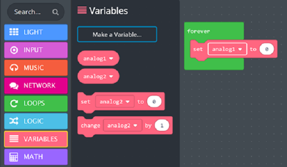
Task: Expand analog2 dropdown in the set block
Action: (128, 101)
